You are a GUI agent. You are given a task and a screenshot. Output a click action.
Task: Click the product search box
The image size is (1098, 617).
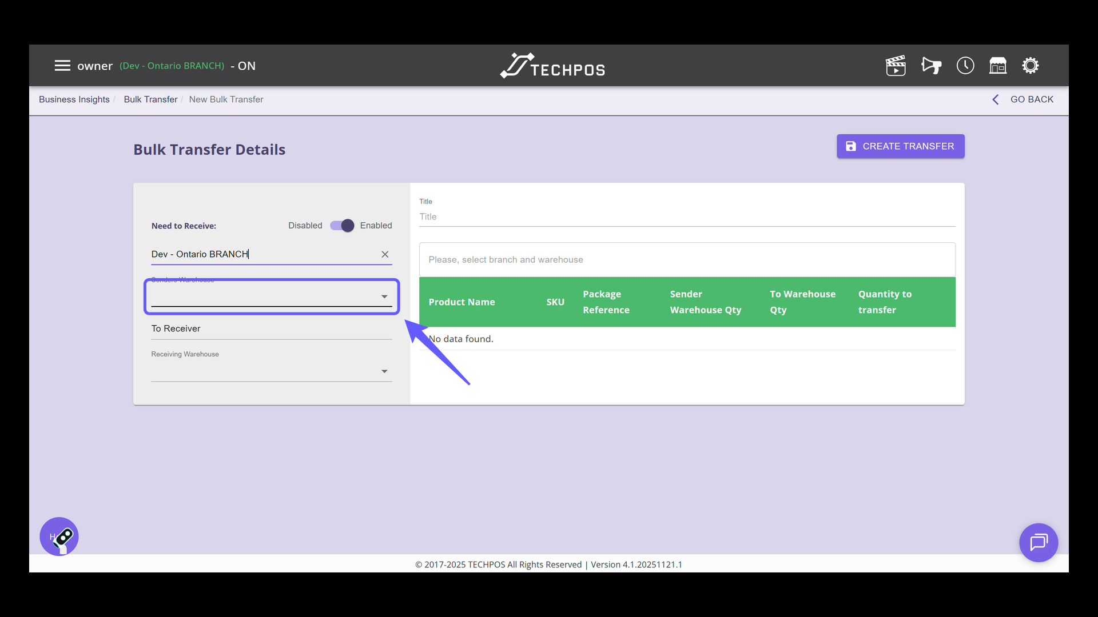click(x=686, y=259)
